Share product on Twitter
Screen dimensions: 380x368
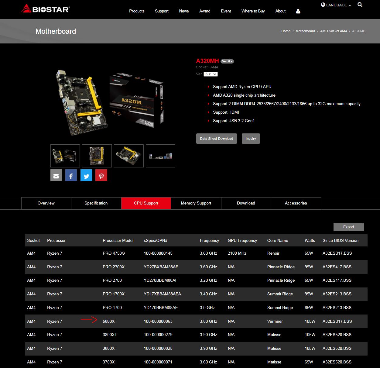[x=86, y=175]
